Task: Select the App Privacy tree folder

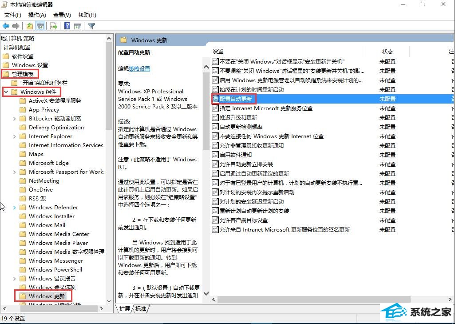Action: coord(44,110)
